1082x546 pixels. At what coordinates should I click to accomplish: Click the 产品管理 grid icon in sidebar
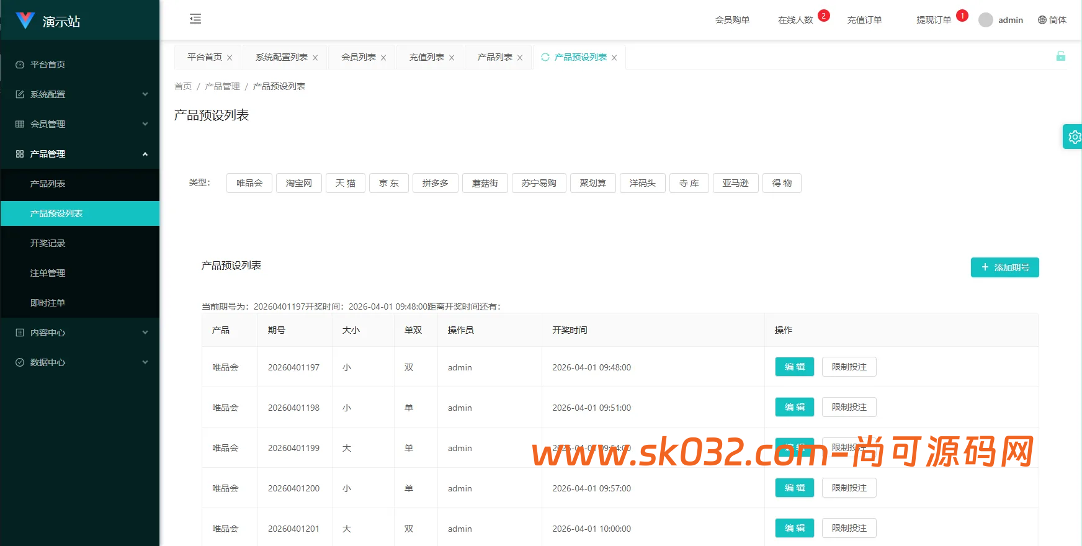tap(20, 154)
